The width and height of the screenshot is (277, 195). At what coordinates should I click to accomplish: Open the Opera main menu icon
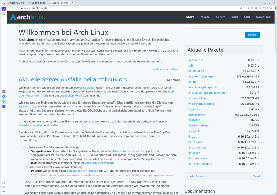point(4,3)
